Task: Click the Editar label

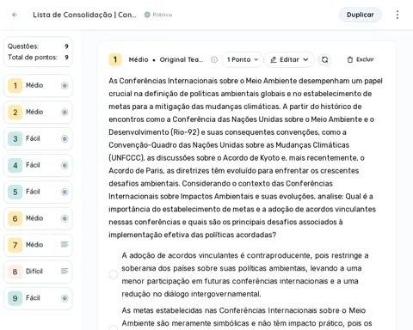Action: [x=289, y=59]
